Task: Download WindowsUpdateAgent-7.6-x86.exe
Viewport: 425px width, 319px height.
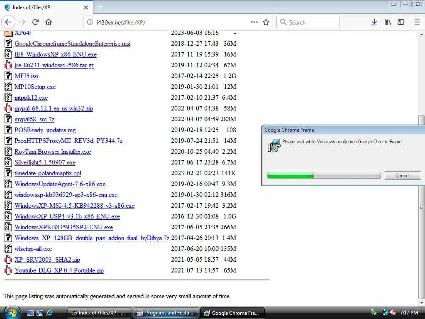Action: click(60, 184)
